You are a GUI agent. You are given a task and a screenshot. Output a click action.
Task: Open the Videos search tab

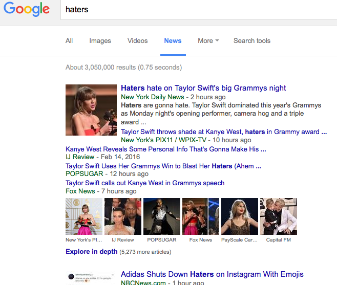pos(137,41)
